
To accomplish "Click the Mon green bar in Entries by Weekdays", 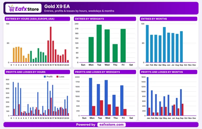I will (91, 50).
